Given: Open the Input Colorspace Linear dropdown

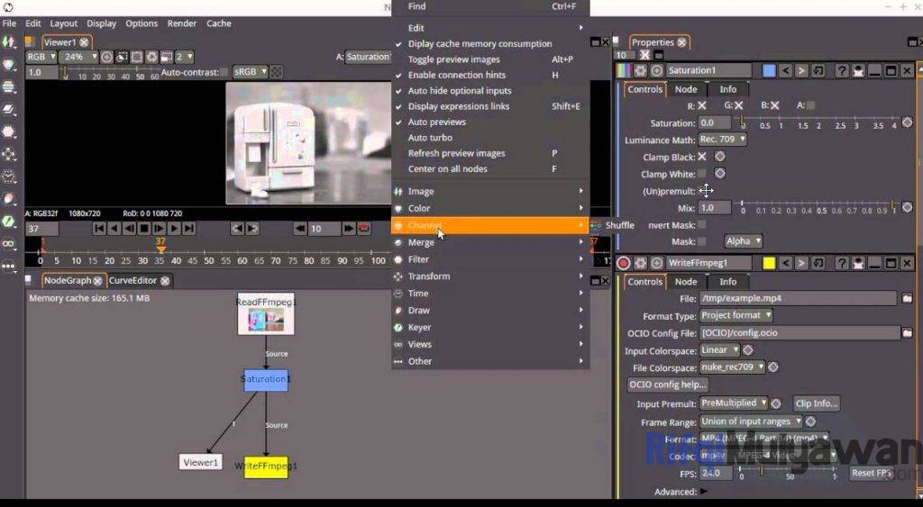Looking at the screenshot, I should click(719, 350).
